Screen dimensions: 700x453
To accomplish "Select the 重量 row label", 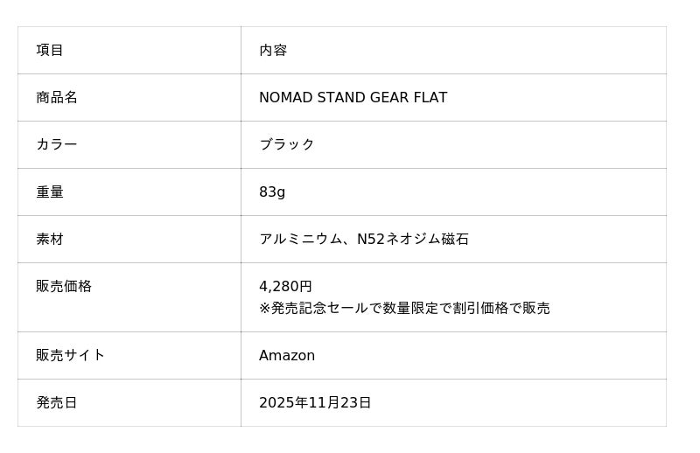I will pos(50,192).
